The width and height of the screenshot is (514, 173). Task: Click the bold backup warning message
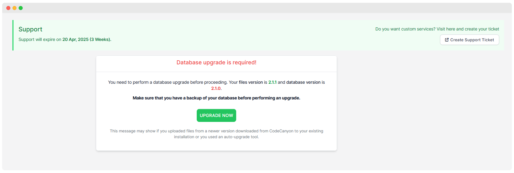(x=216, y=98)
